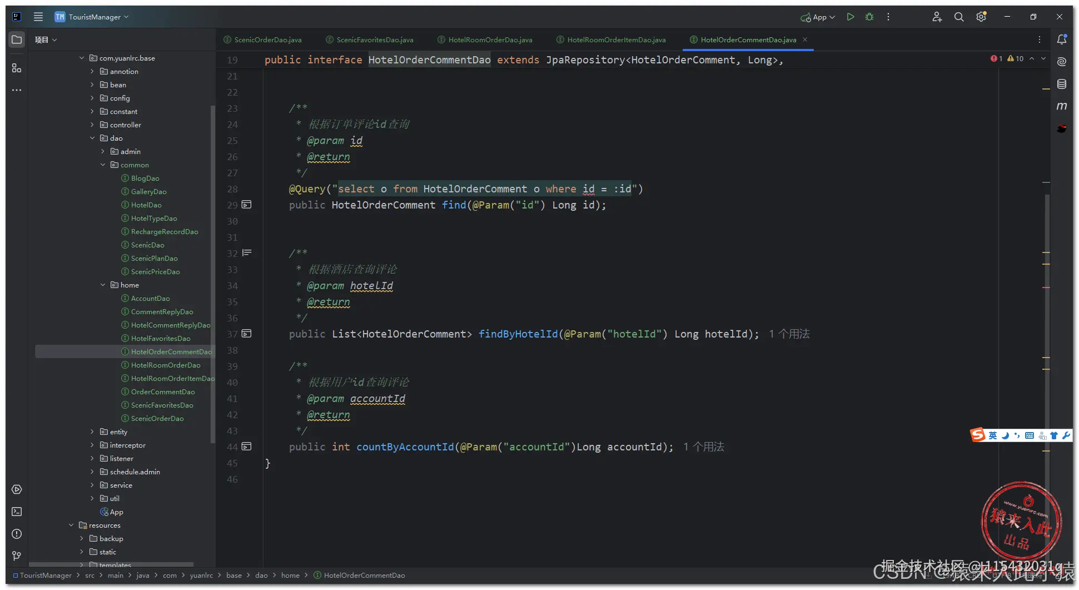The width and height of the screenshot is (1079, 590).
Task: Collapse the home package node
Action: (103, 285)
